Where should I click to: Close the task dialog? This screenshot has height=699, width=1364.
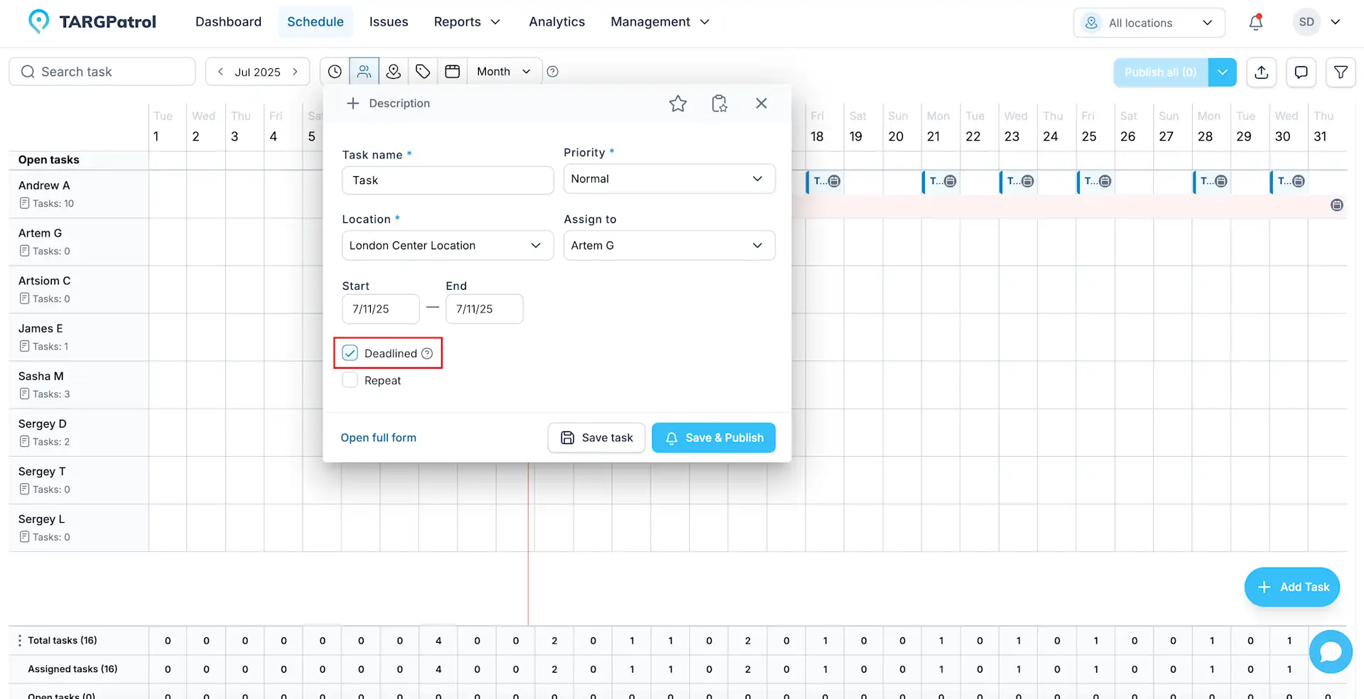tap(762, 103)
